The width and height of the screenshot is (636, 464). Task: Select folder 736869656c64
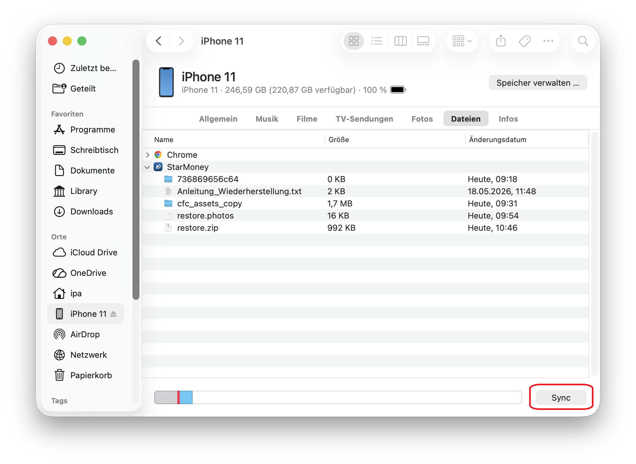pyautogui.click(x=365, y=179)
